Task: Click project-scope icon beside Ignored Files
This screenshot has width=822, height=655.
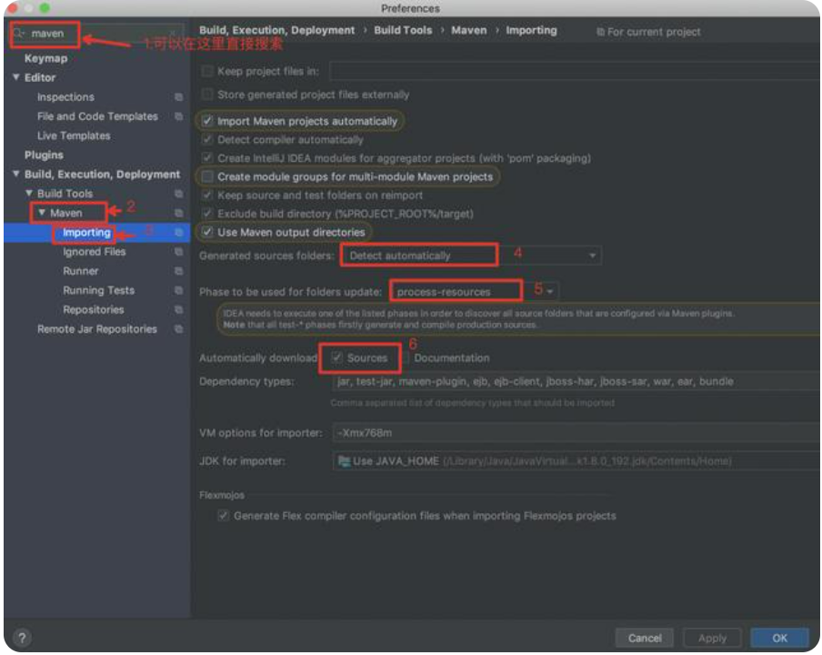Action: tap(179, 252)
